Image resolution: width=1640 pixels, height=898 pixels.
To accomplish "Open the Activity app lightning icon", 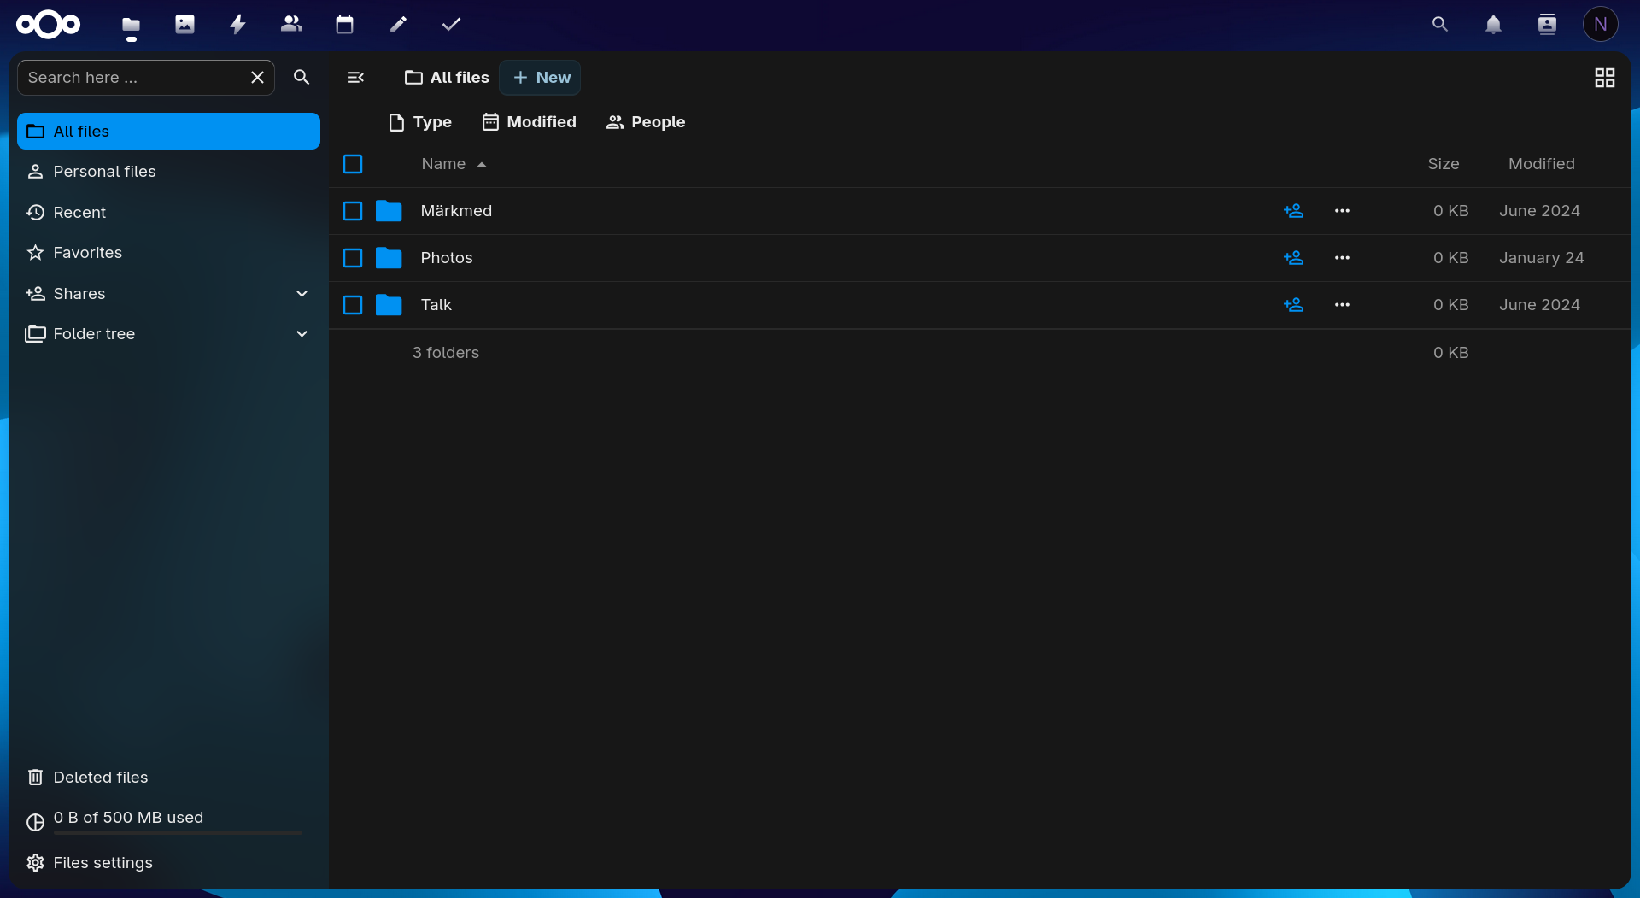I will [238, 24].
